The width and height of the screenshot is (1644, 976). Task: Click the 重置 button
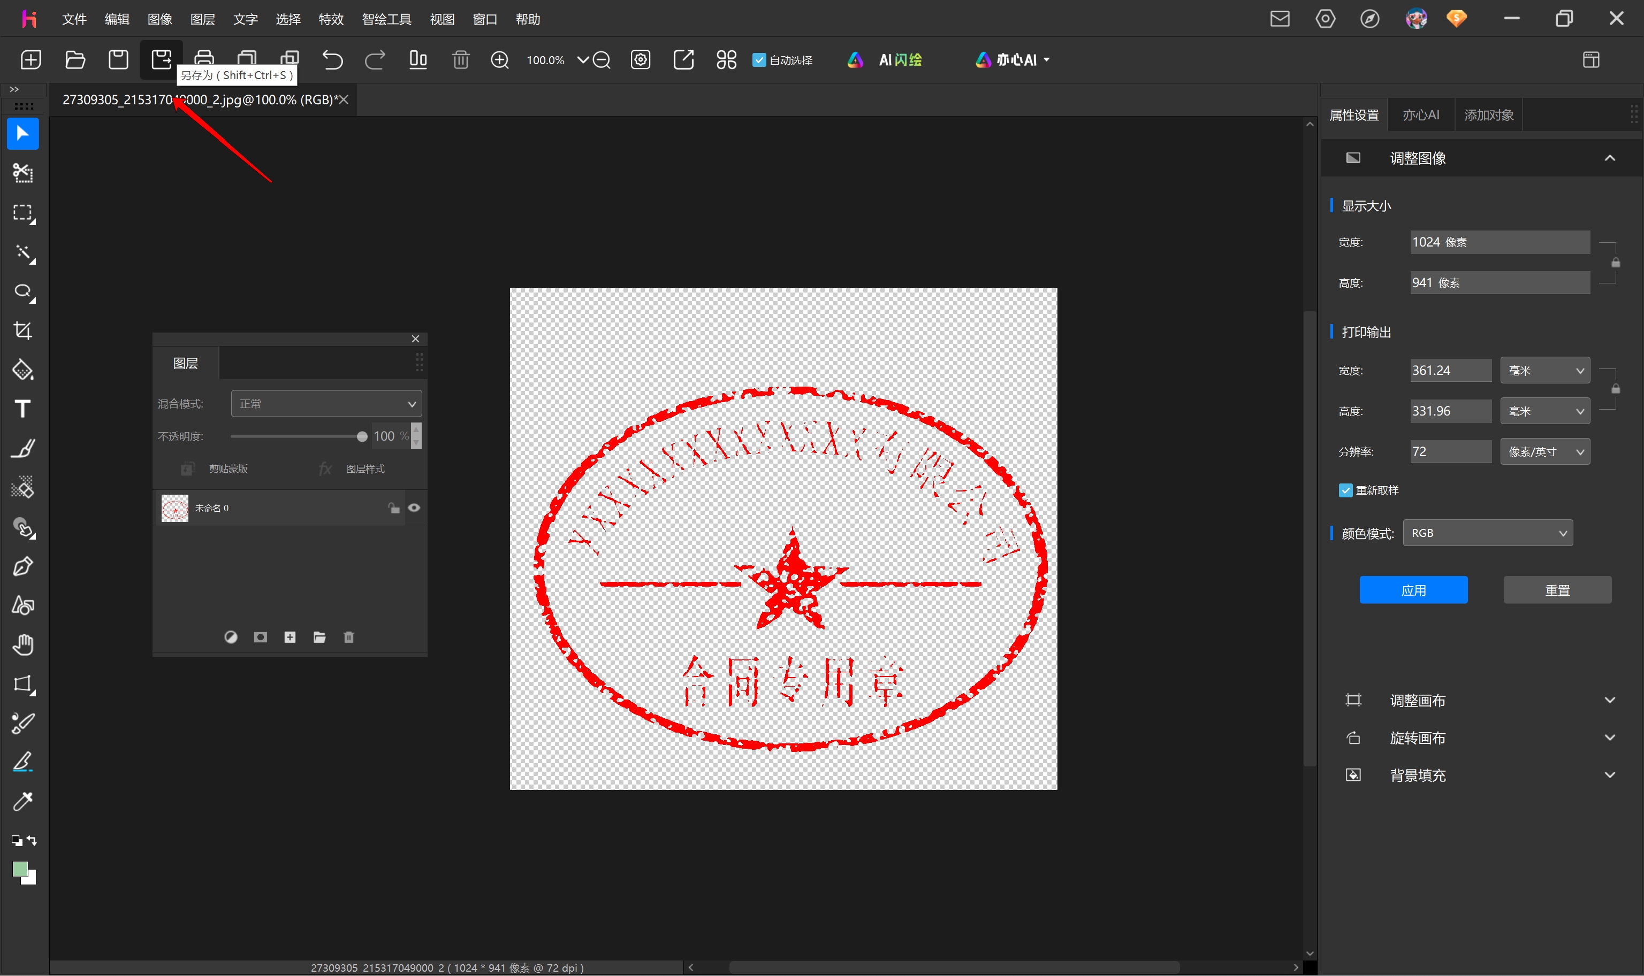point(1558,590)
